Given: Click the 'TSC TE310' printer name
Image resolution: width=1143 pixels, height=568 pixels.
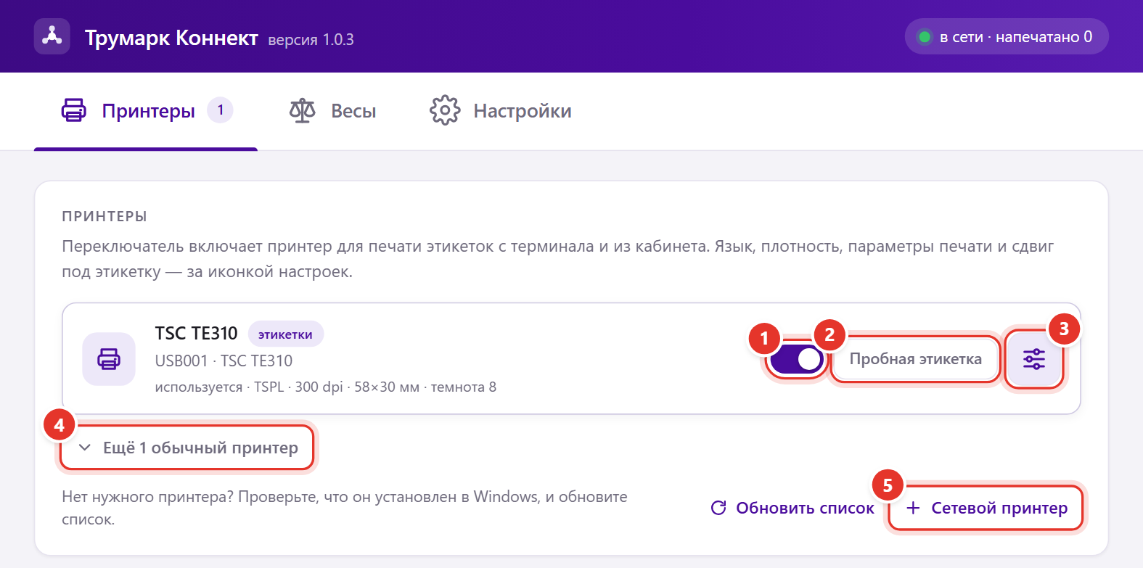Looking at the screenshot, I should click(x=196, y=333).
